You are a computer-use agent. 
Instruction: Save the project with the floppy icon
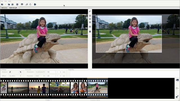tap(12, 4)
